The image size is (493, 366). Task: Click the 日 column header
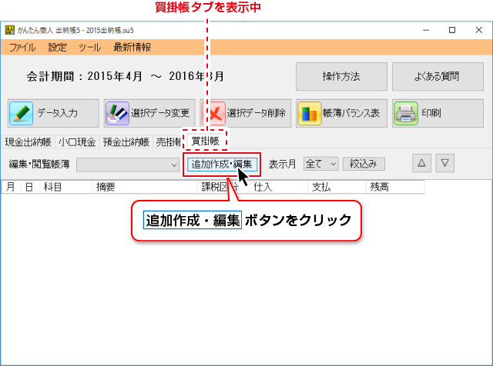[30, 187]
